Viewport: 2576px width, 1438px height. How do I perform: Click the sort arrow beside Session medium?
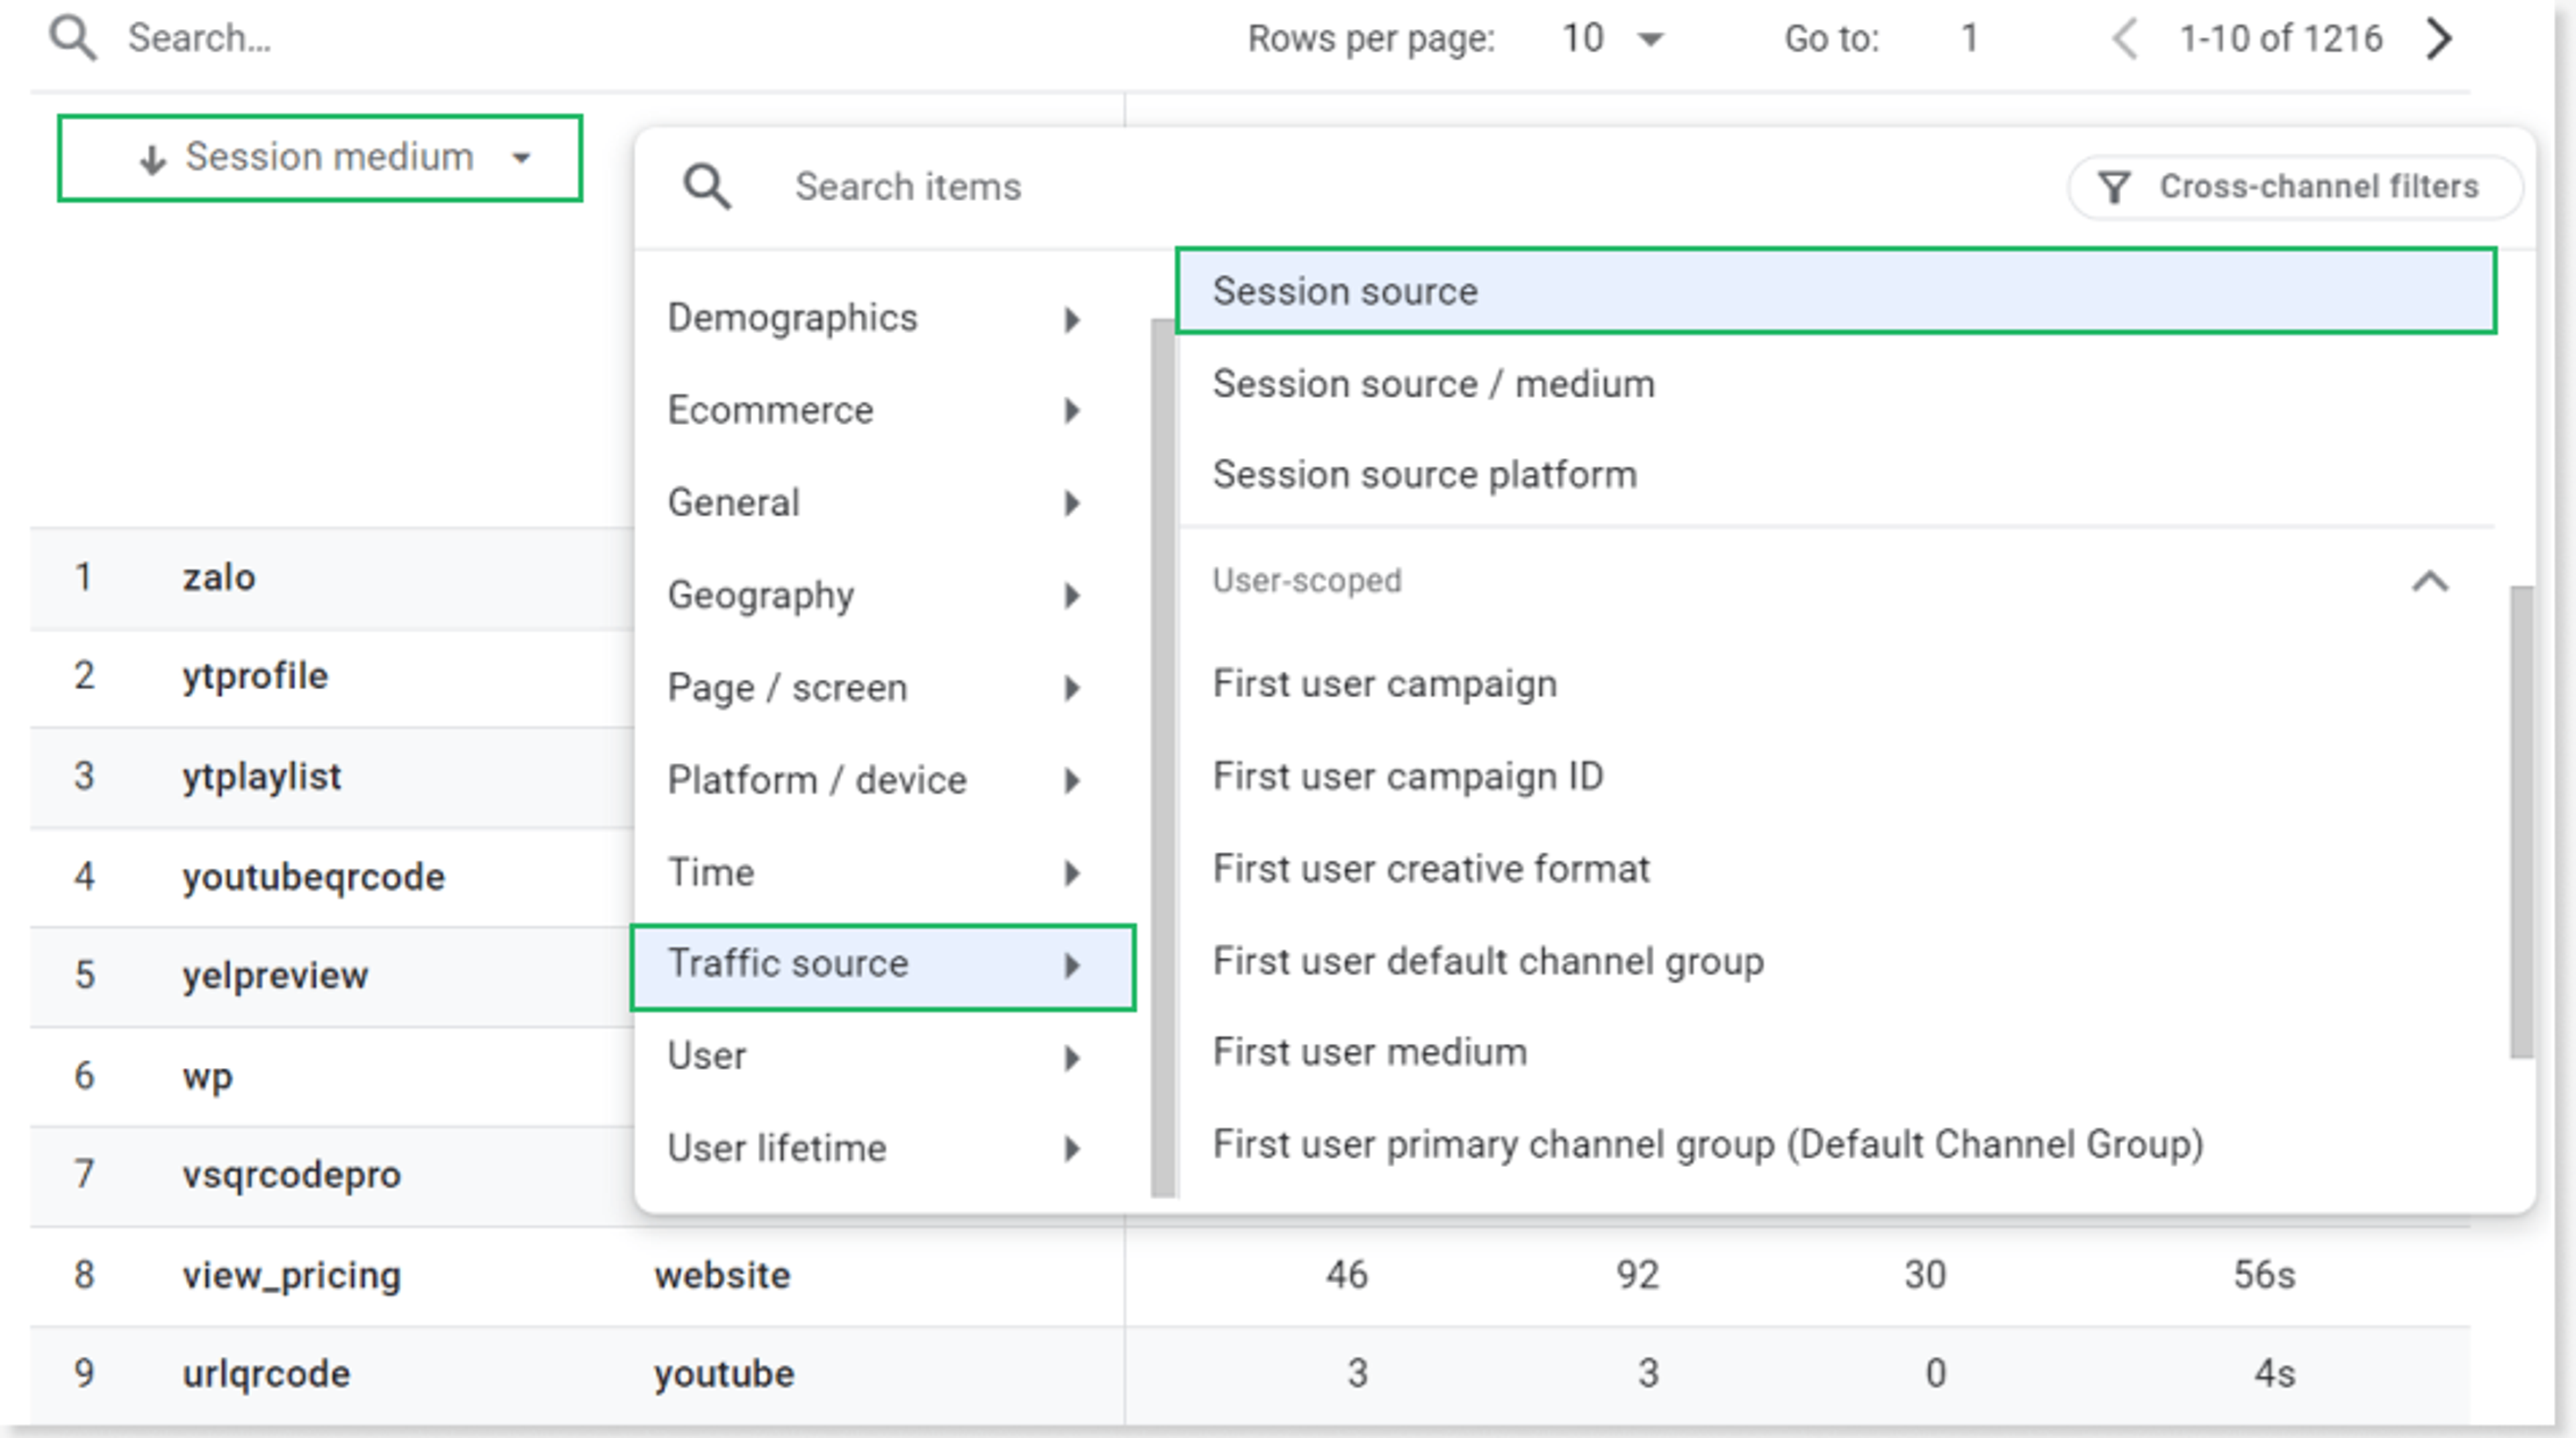point(152,159)
